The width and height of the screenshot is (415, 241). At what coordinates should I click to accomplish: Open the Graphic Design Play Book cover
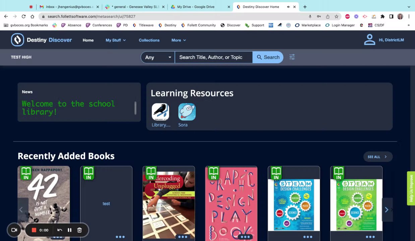tap(231, 204)
